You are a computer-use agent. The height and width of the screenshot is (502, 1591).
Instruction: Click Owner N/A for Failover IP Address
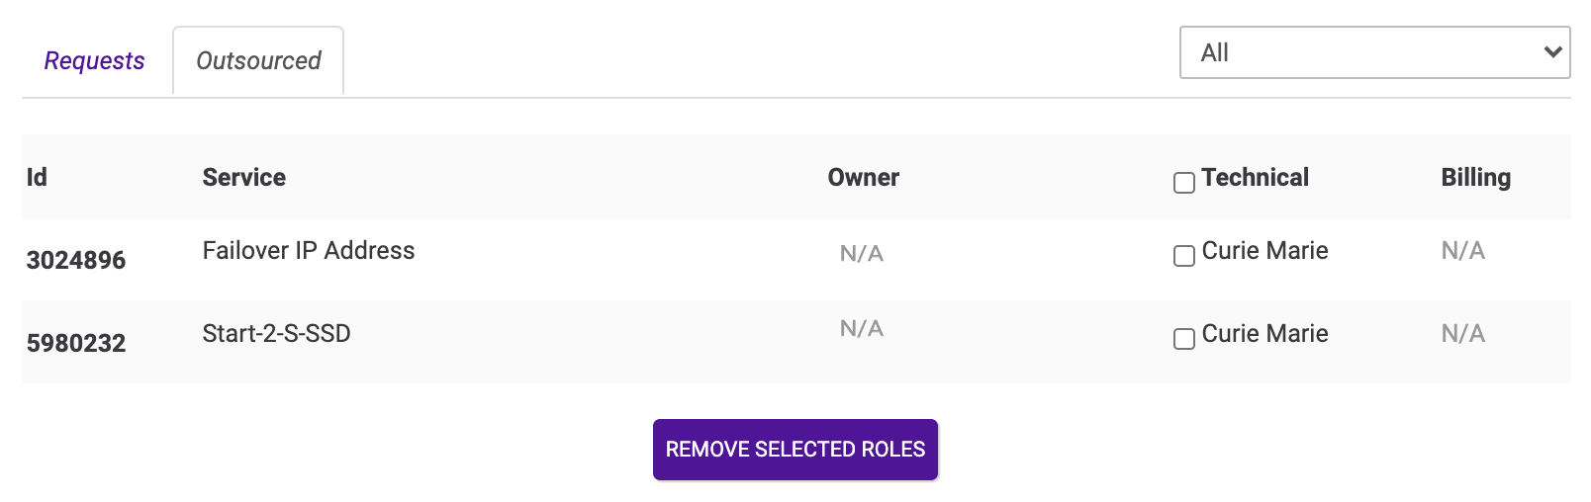(x=861, y=254)
